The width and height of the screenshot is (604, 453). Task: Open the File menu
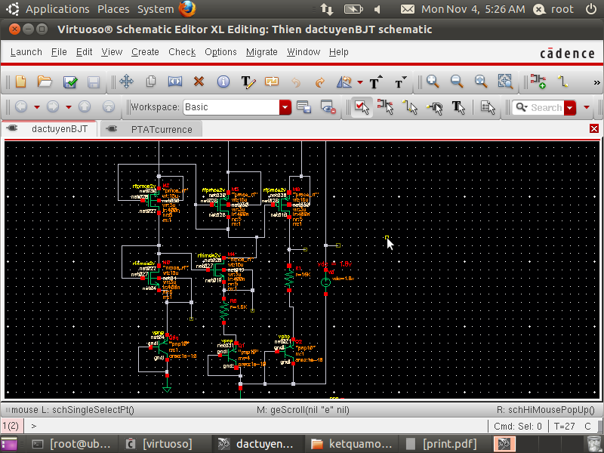[x=59, y=52]
